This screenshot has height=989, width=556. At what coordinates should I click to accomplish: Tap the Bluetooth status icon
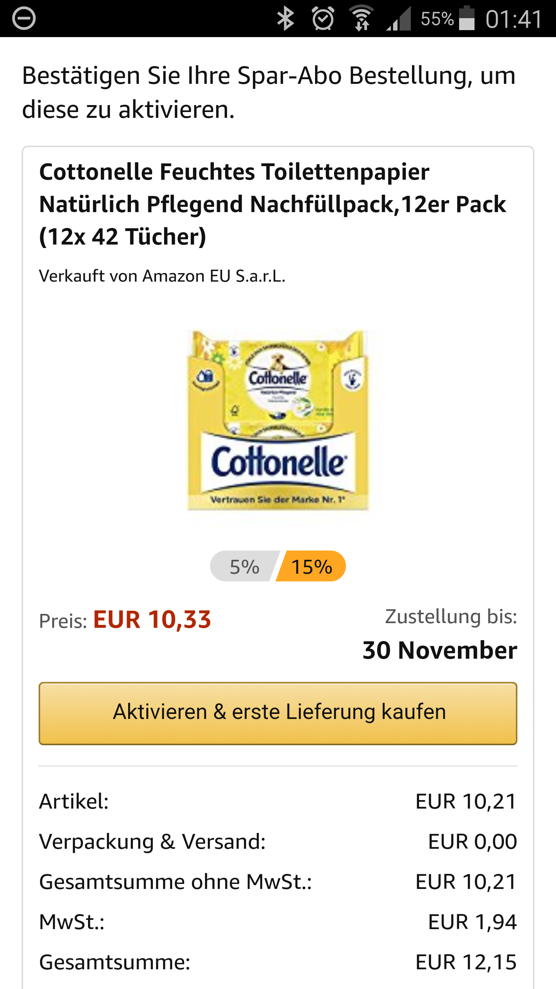point(286,19)
